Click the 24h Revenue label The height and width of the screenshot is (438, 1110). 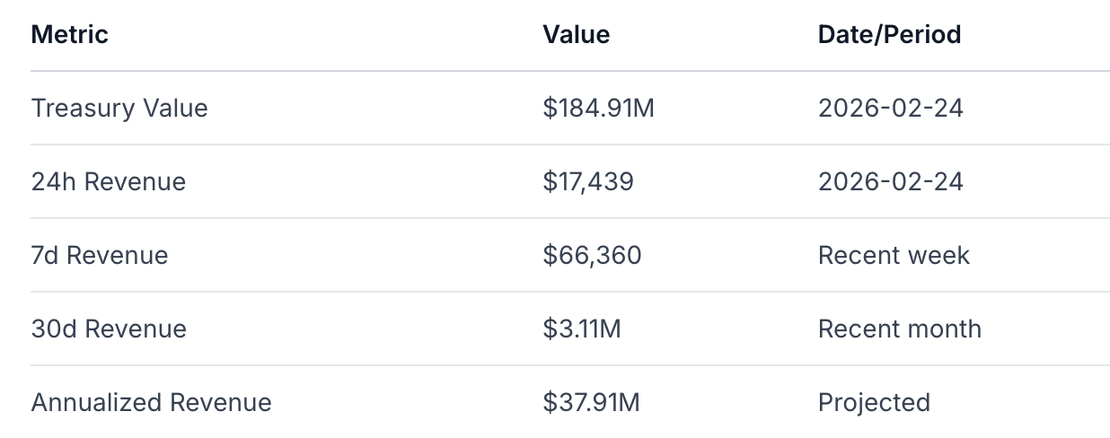tap(109, 182)
